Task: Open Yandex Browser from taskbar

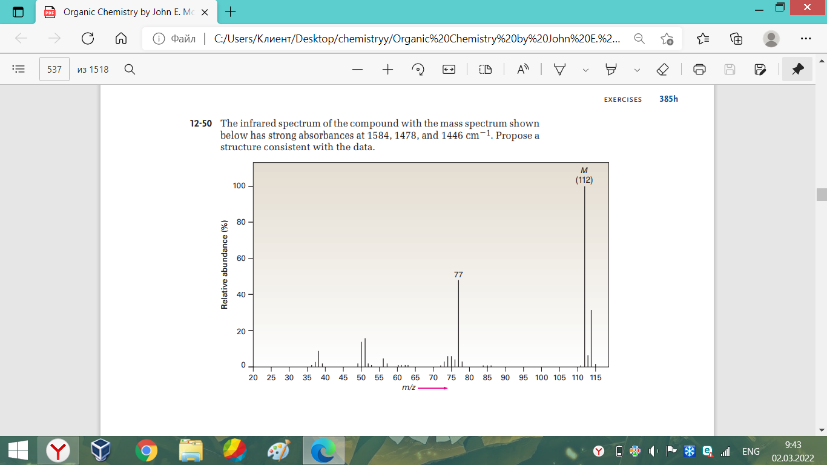Action: pyautogui.click(x=58, y=451)
